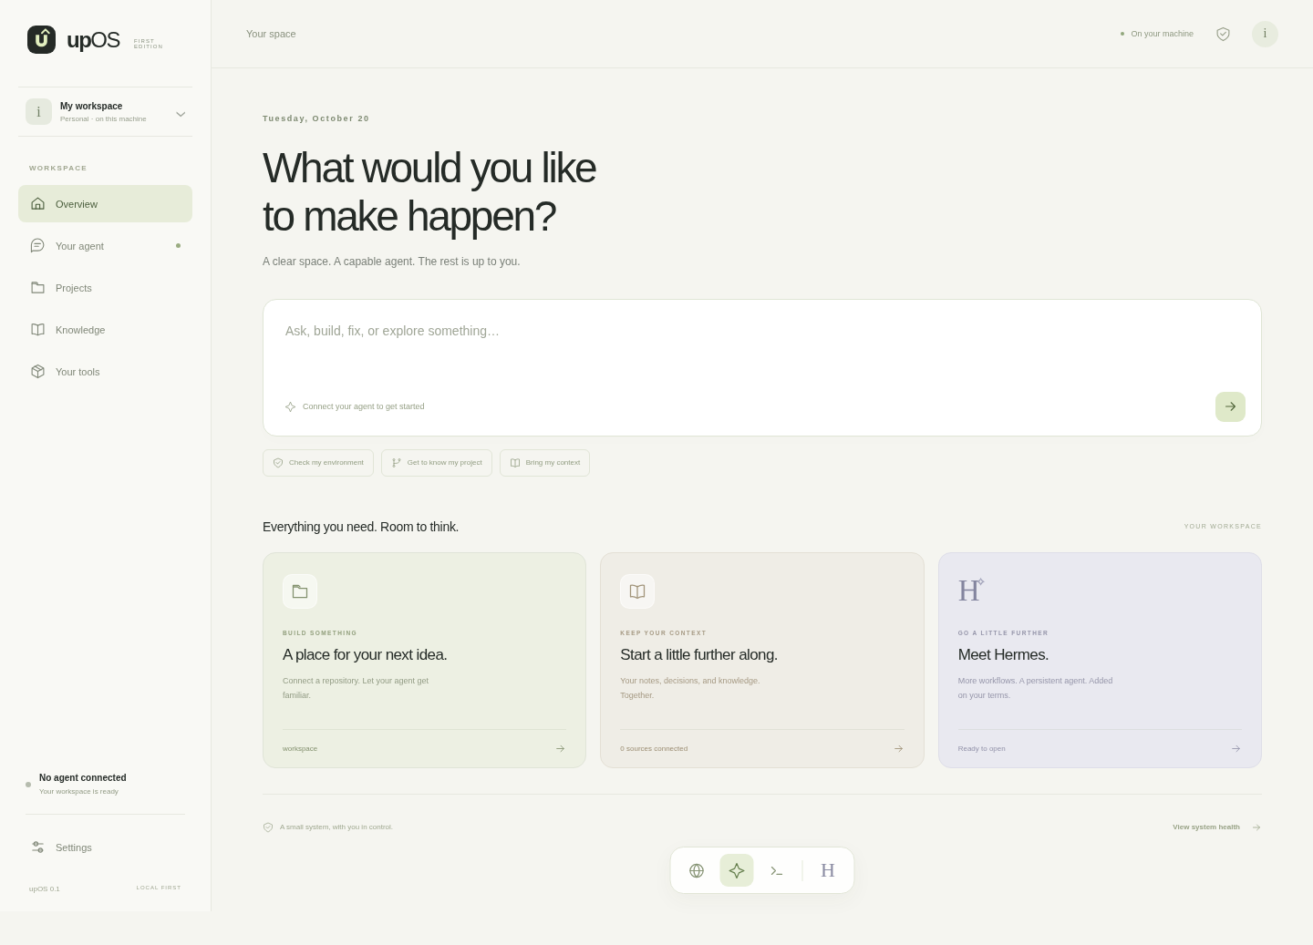Choose Get to know my project suggestion
Screen dimensions: 1313x945
click(x=437, y=463)
